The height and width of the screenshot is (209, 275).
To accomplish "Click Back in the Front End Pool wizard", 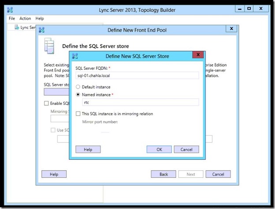I will 164,174.
